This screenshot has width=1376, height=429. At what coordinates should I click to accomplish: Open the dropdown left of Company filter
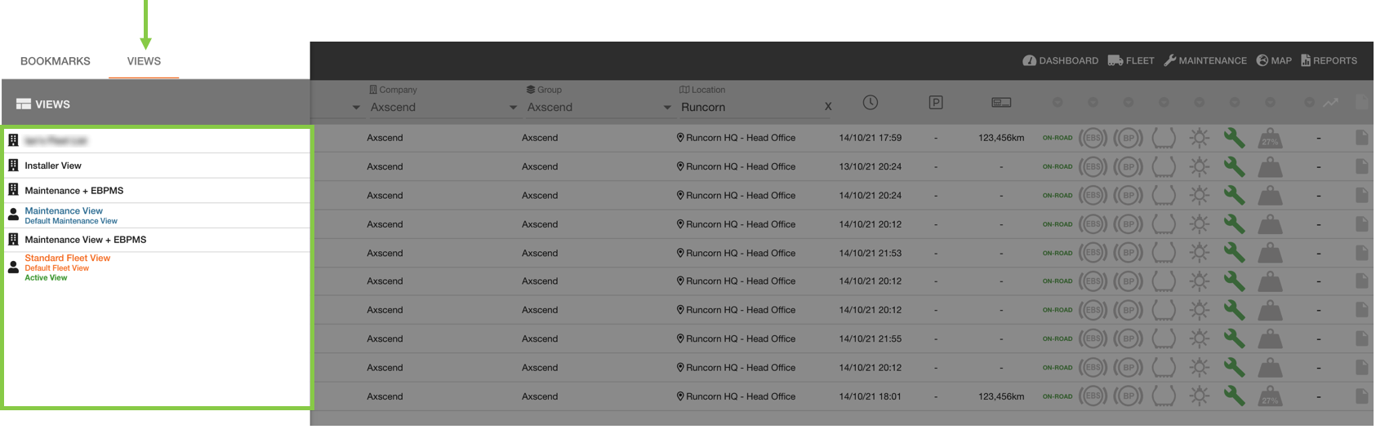356,108
